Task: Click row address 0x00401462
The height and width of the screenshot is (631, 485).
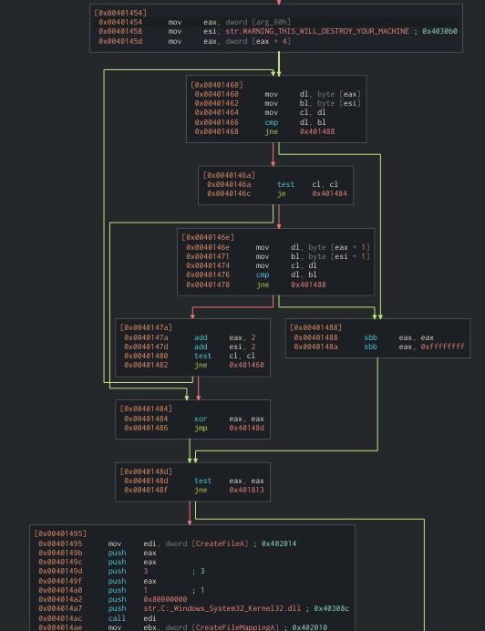Action: coord(217,103)
